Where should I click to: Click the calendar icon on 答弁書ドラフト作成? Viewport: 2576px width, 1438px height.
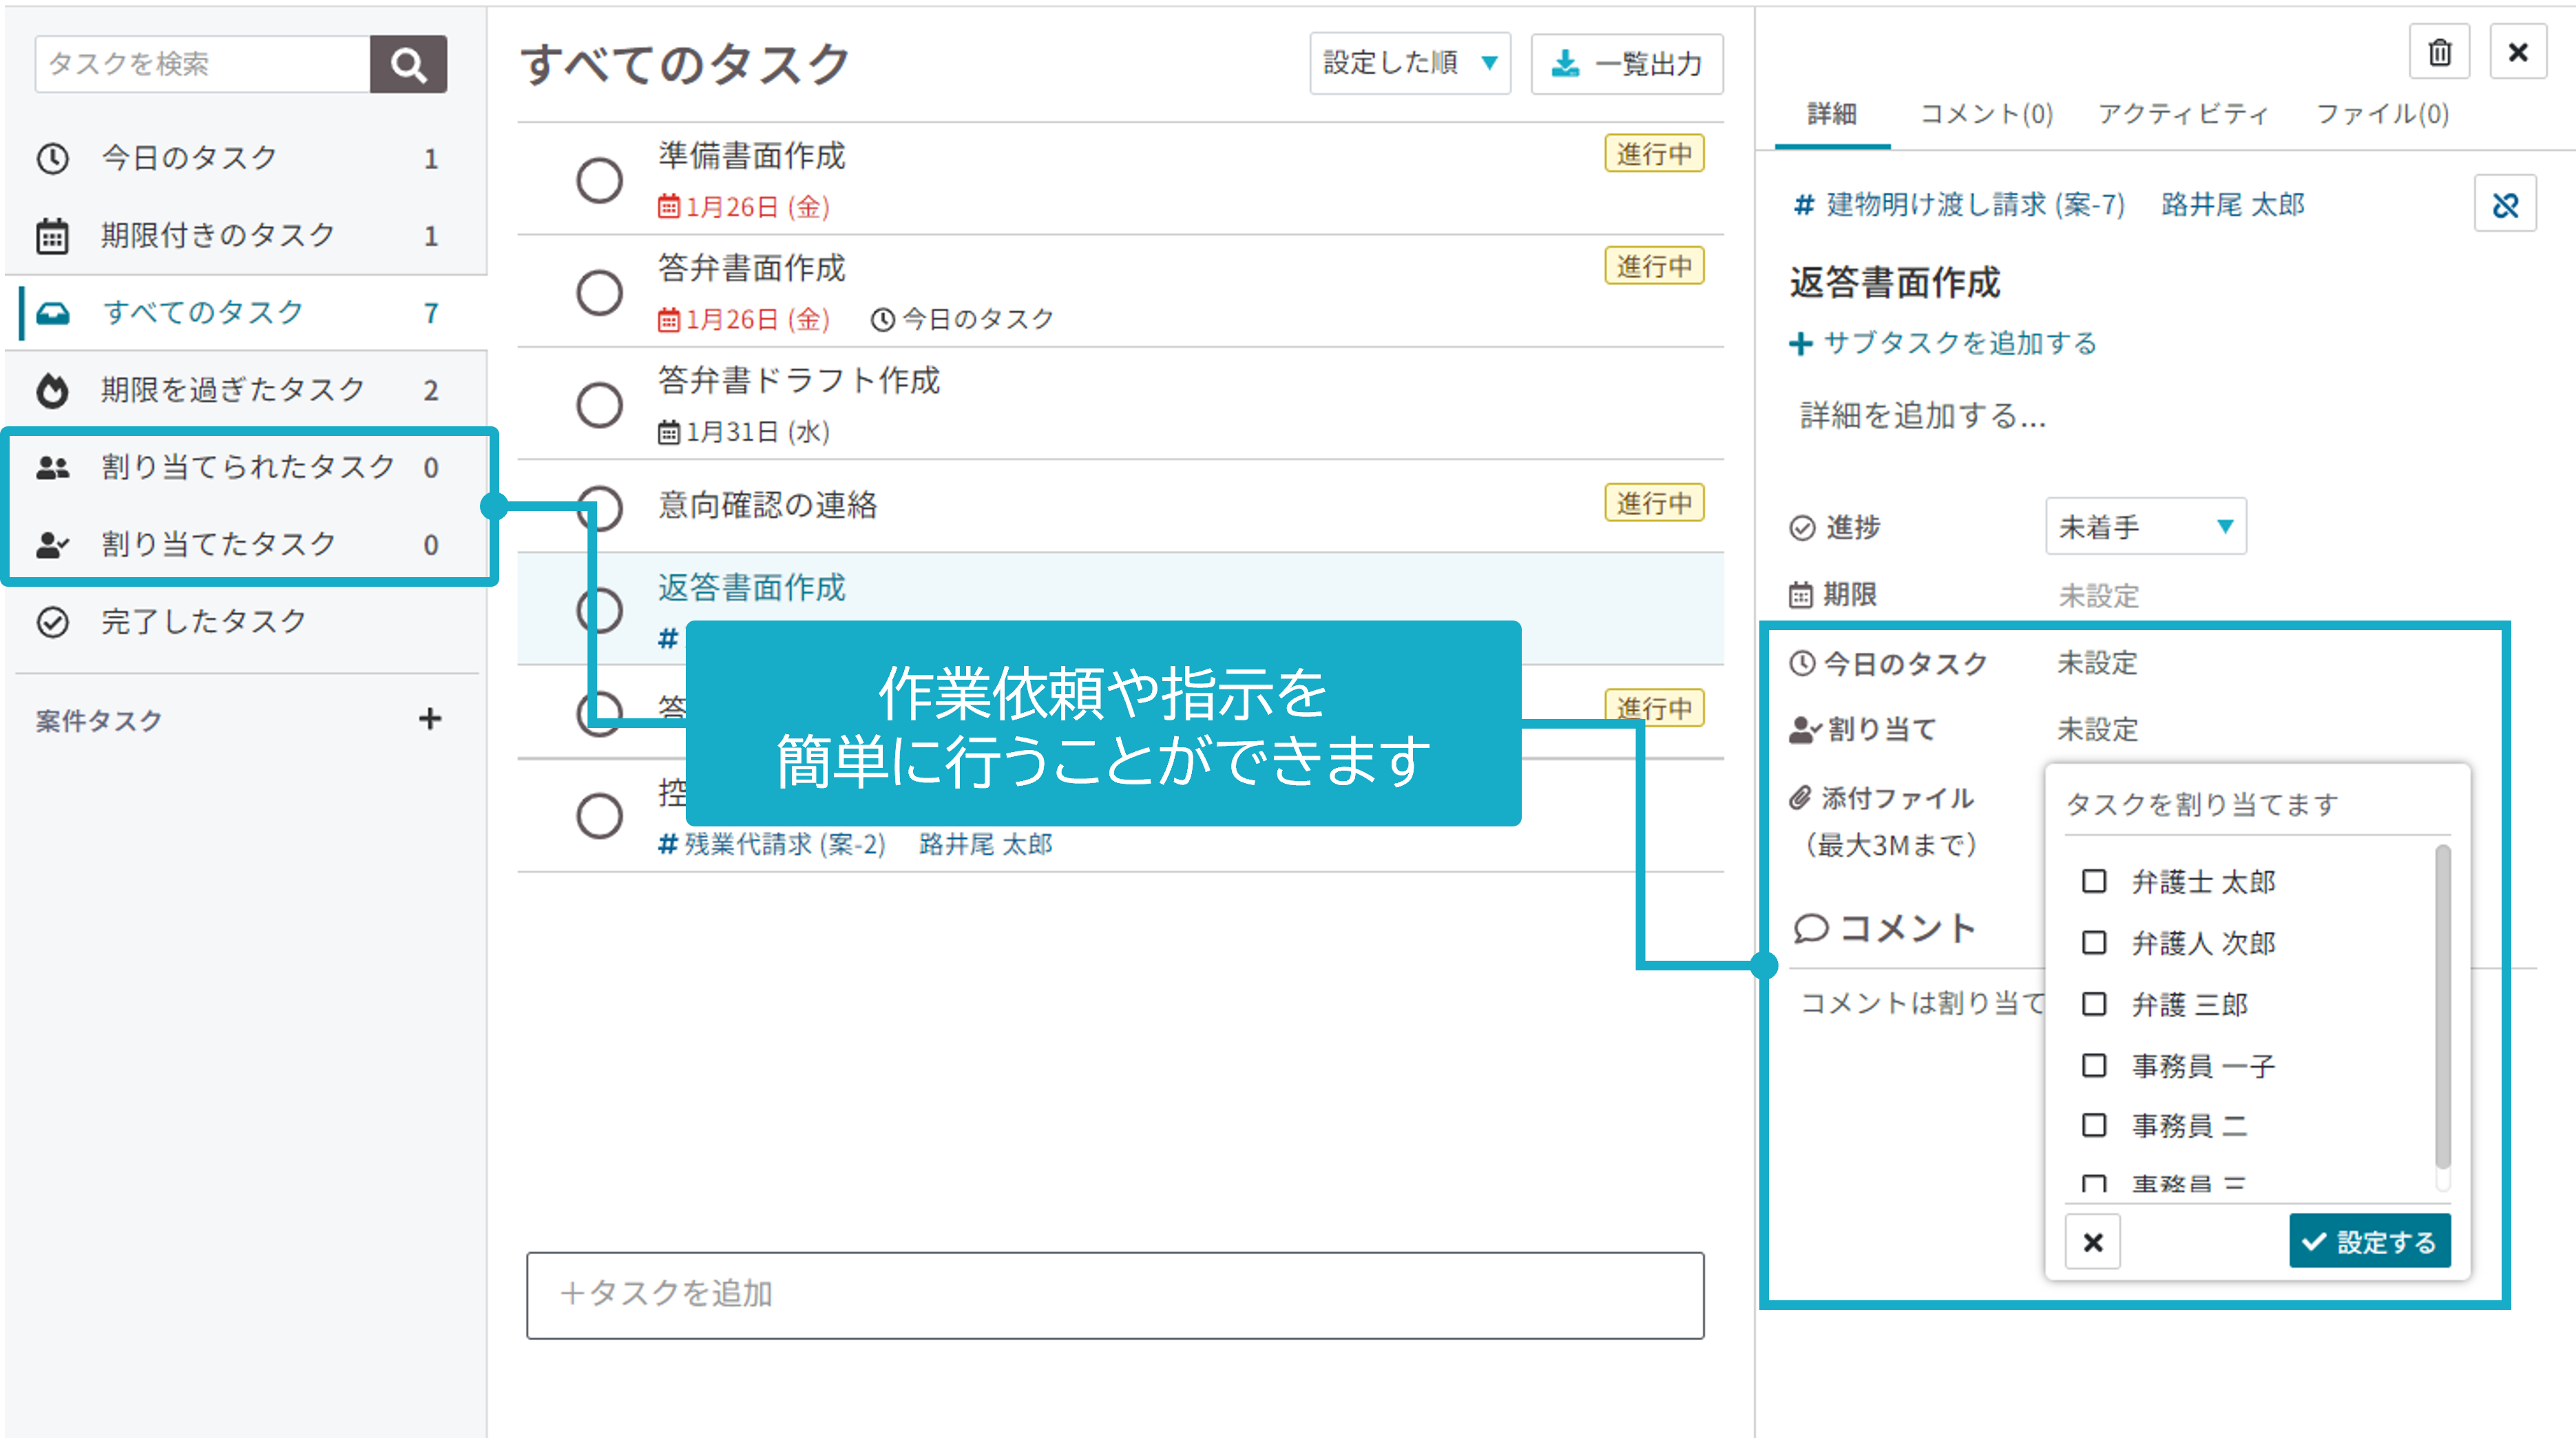coord(668,432)
